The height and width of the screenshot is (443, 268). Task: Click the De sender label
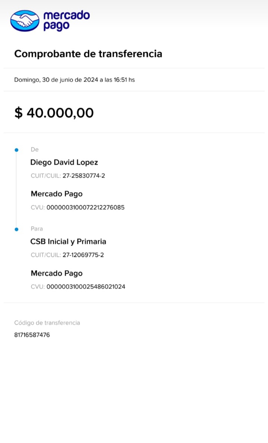click(35, 150)
